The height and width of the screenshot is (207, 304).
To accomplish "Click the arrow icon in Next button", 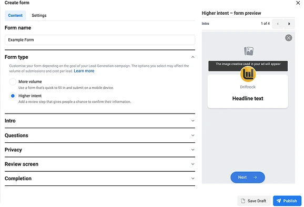I will (255, 177).
